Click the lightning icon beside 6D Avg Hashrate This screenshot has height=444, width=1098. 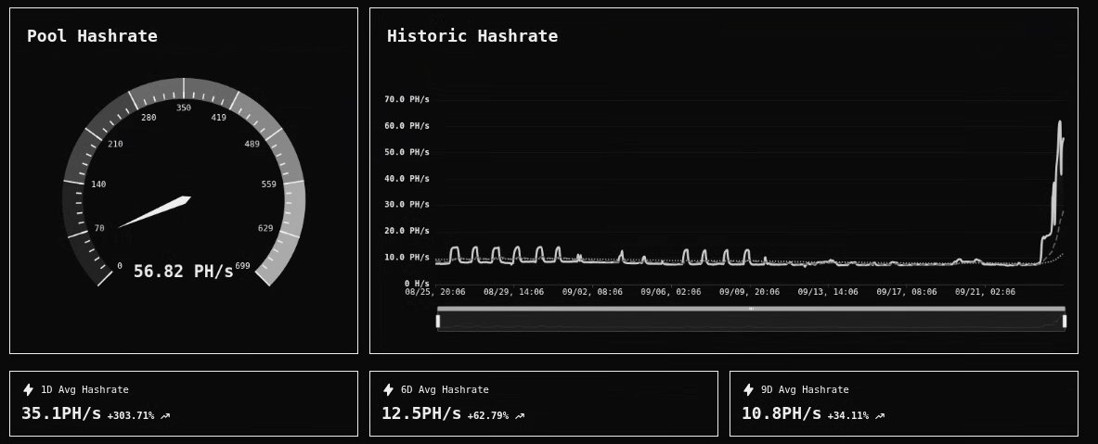click(388, 389)
